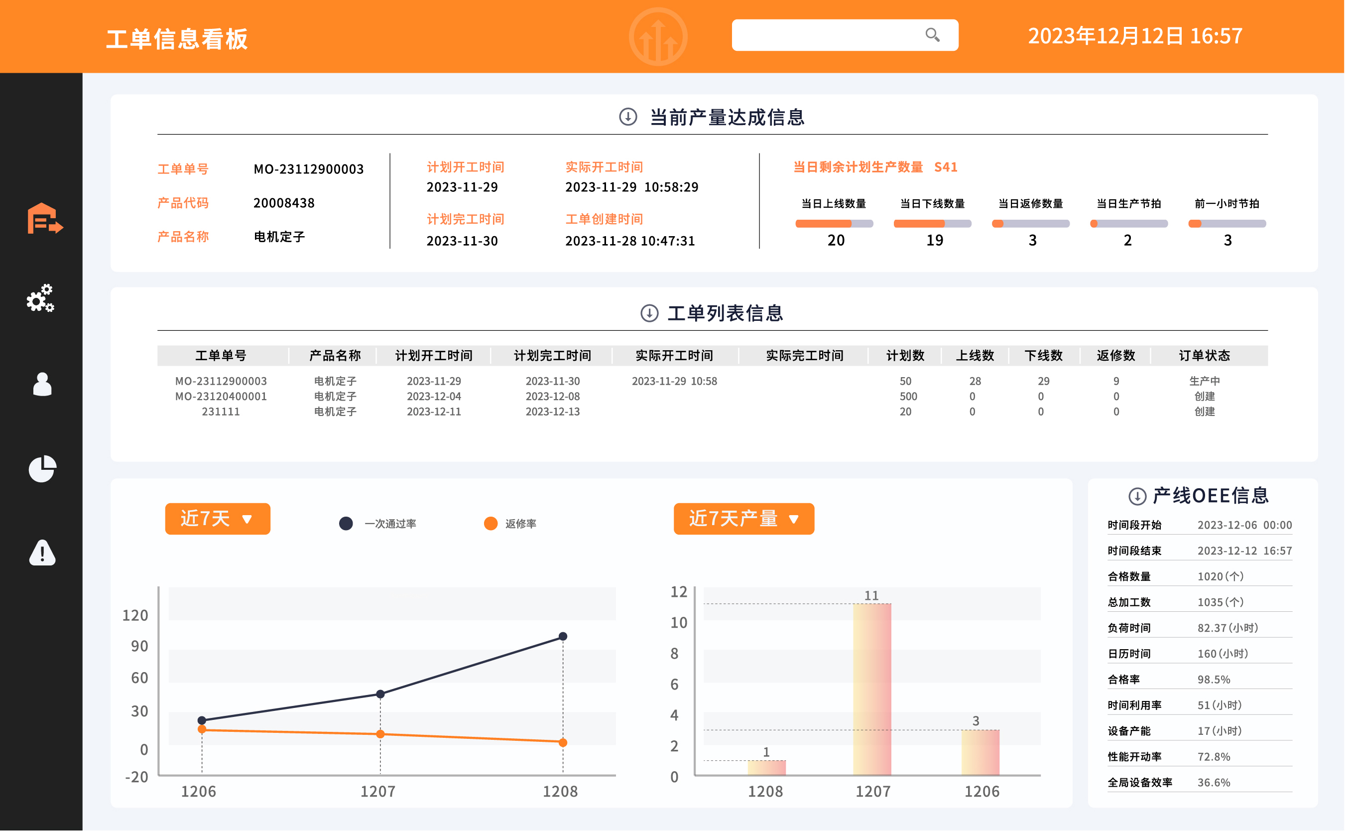The height and width of the screenshot is (832, 1349).
Task: Select work order row 231111
Action: (x=221, y=412)
